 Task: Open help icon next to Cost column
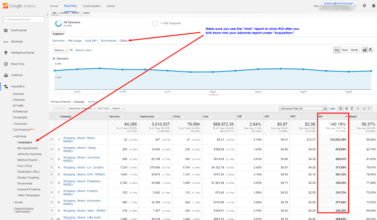pyautogui.click(x=211, y=116)
